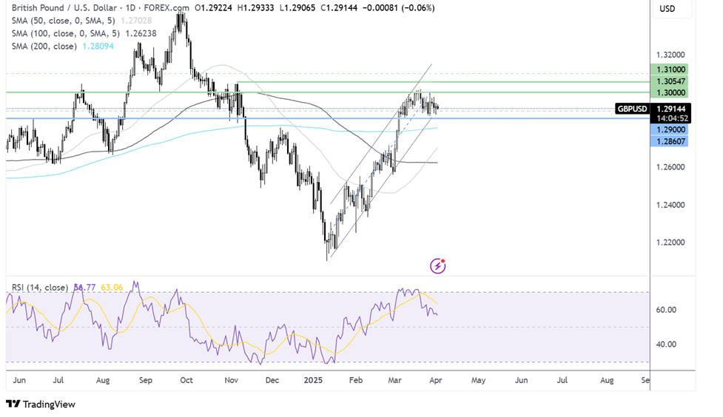Click the 1.28607 blue price label
Viewport: 723px width, 417px height.
click(x=669, y=141)
